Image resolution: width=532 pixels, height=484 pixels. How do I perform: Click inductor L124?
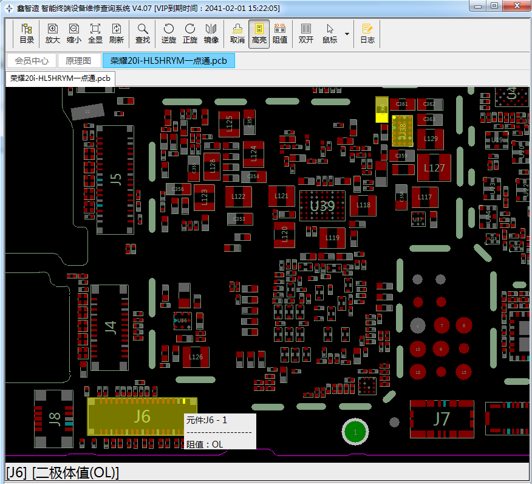(253, 154)
